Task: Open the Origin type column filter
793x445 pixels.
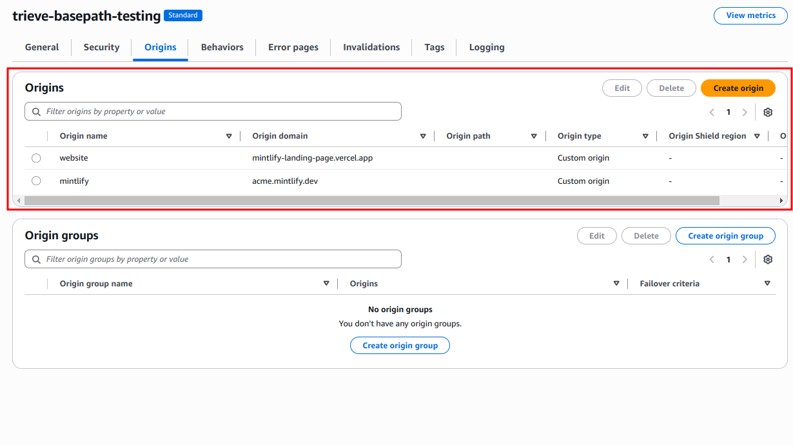Action: point(645,136)
